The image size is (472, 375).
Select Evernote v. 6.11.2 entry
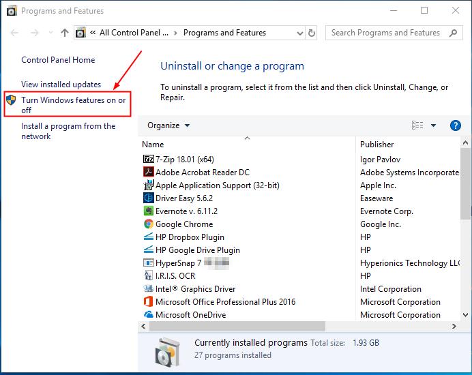click(187, 211)
